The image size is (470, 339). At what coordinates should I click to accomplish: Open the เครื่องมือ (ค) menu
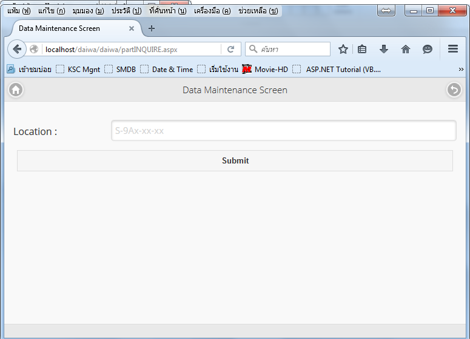pos(212,11)
